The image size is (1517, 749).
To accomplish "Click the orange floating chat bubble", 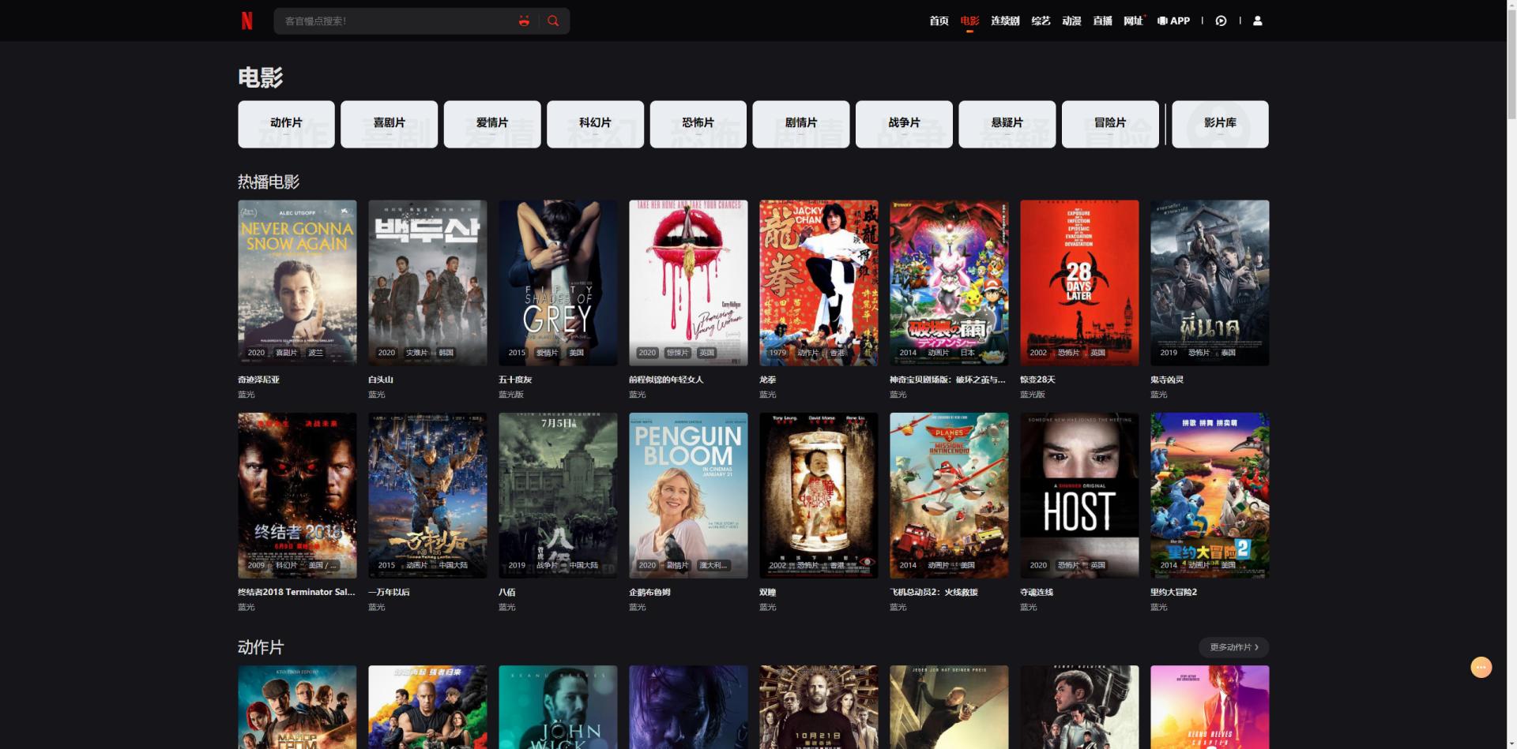I will pyautogui.click(x=1481, y=667).
